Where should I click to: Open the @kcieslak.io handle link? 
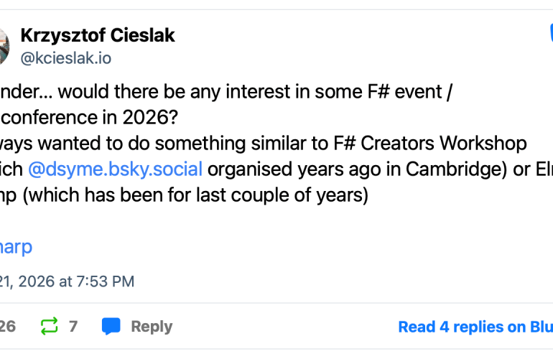66,59
